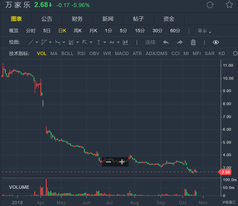Expand the text tool dropdown arrow

click(x=118, y=42)
